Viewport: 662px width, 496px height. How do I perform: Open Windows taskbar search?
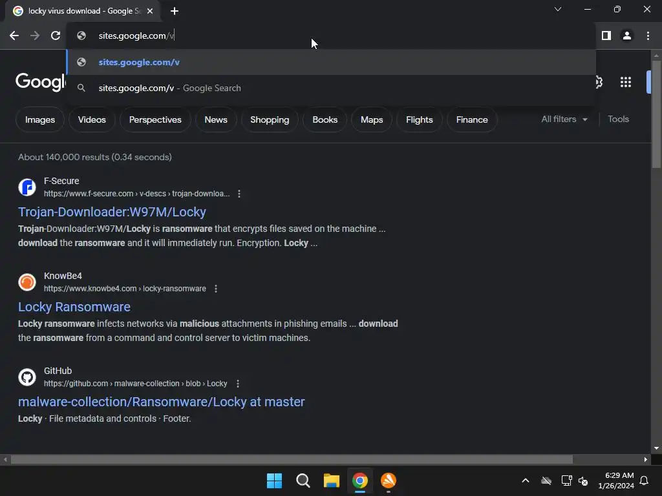pyautogui.click(x=303, y=480)
